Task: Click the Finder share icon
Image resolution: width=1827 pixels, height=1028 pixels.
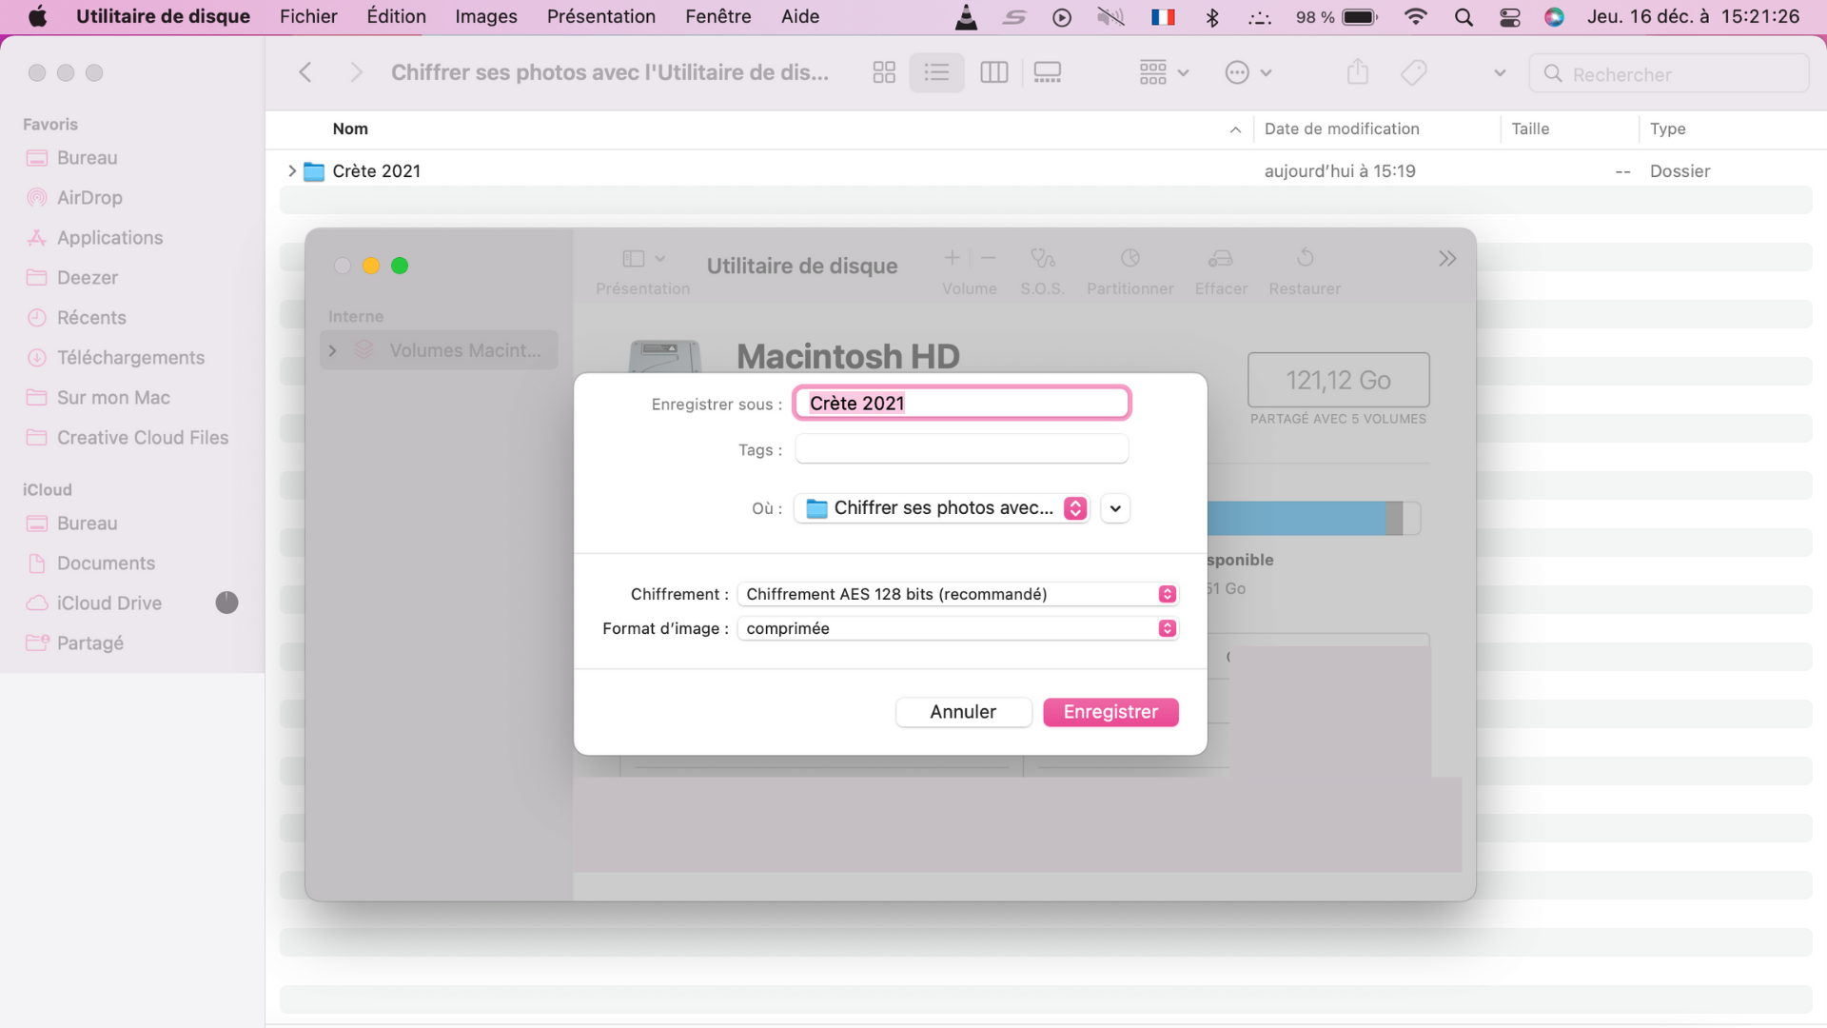Action: click(1358, 72)
